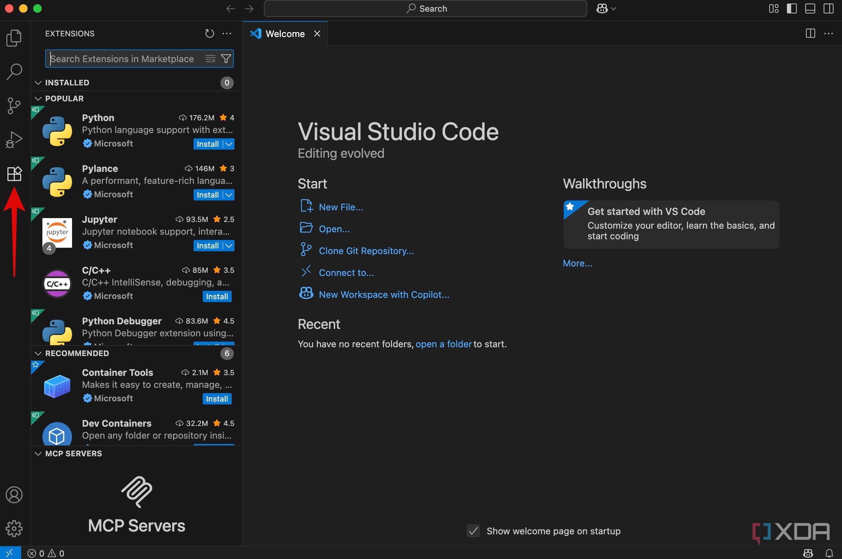Click the filter extensions funnel icon
Viewport: 842px width, 559px height.
226,59
